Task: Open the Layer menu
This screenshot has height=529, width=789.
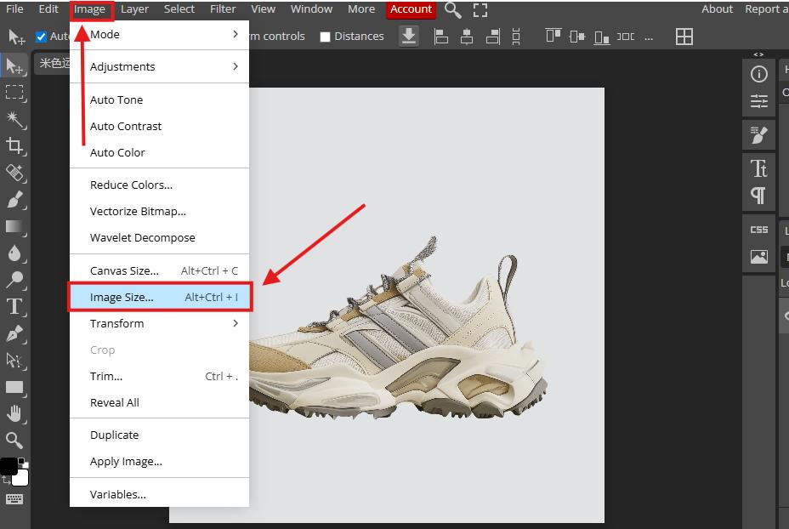Action: pyautogui.click(x=134, y=9)
